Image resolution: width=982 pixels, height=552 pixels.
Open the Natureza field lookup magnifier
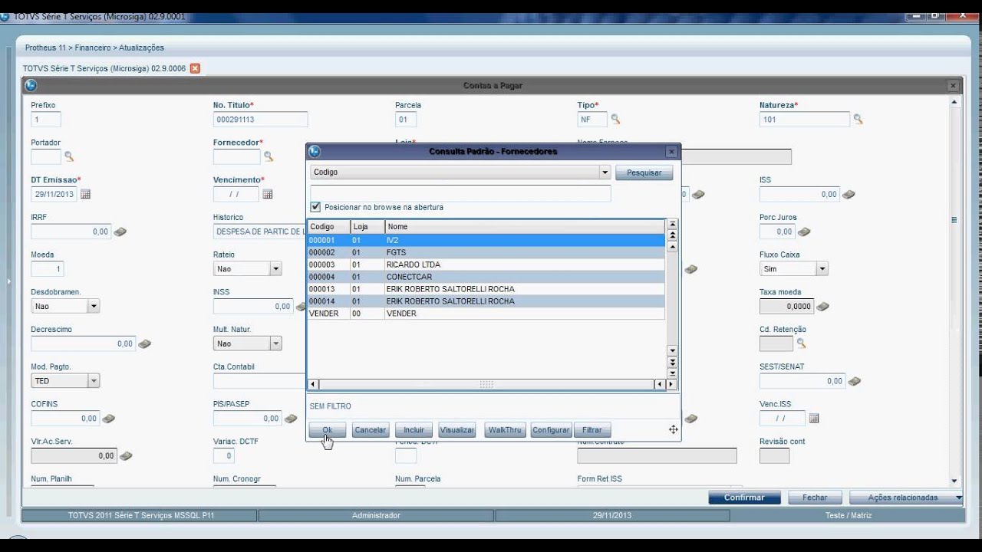pos(858,120)
